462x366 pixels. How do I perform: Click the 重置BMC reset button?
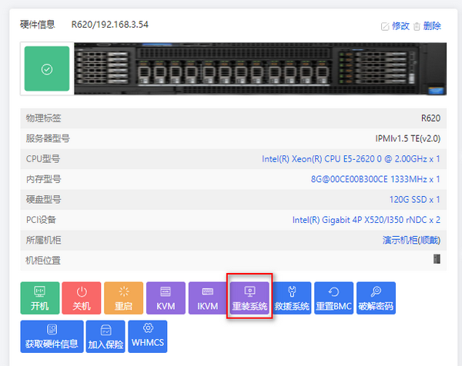tap(334, 298)
